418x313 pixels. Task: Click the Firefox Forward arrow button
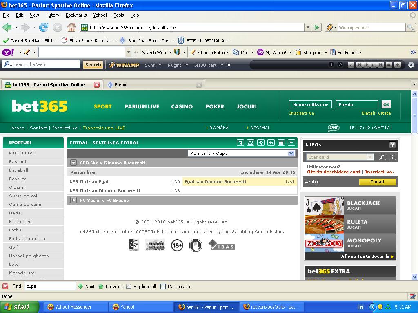click(x=25, y=27)
